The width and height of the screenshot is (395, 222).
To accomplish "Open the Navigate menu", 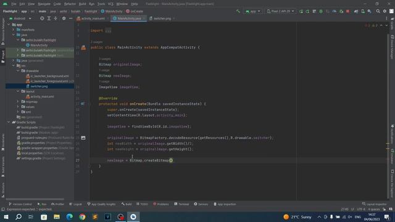I will click(x=44, y=4).
